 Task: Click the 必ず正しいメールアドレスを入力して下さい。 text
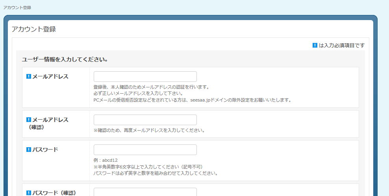[x=138, y=94]
